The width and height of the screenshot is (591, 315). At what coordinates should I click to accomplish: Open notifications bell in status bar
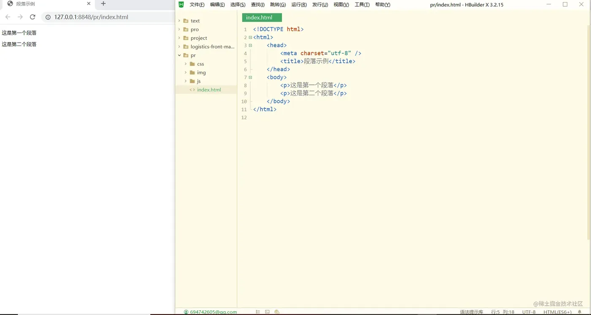[x=580, y=312]
